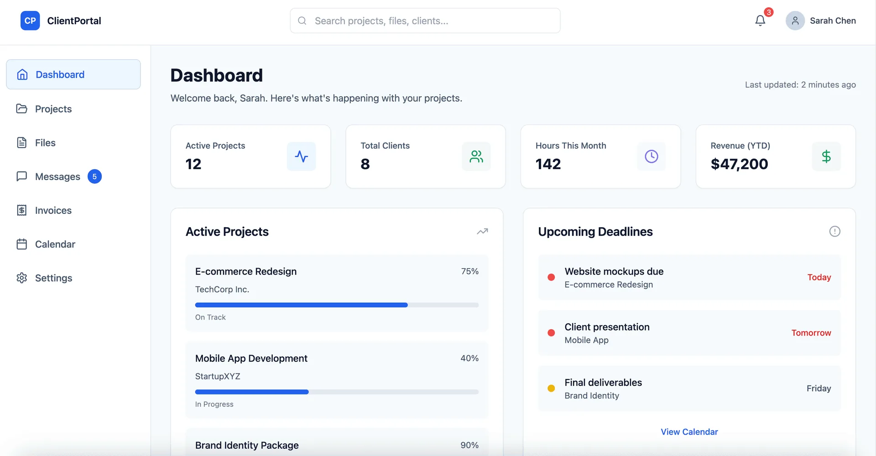
Task: Click the Hours This Month clock icon
Action: [652, 156]
